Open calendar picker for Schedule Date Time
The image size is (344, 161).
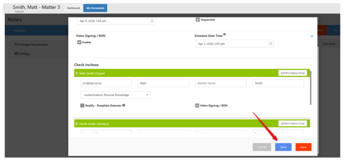click(x=270, y=44)
